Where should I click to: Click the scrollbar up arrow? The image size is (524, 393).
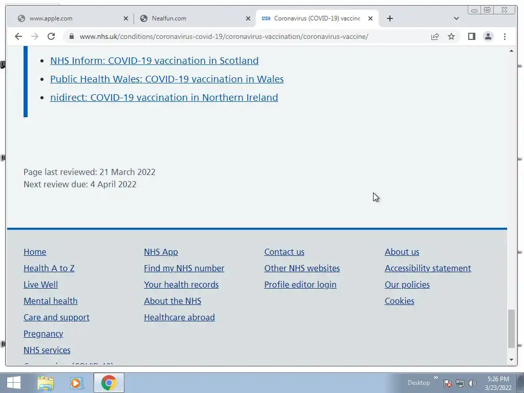(x=511, y=51)
